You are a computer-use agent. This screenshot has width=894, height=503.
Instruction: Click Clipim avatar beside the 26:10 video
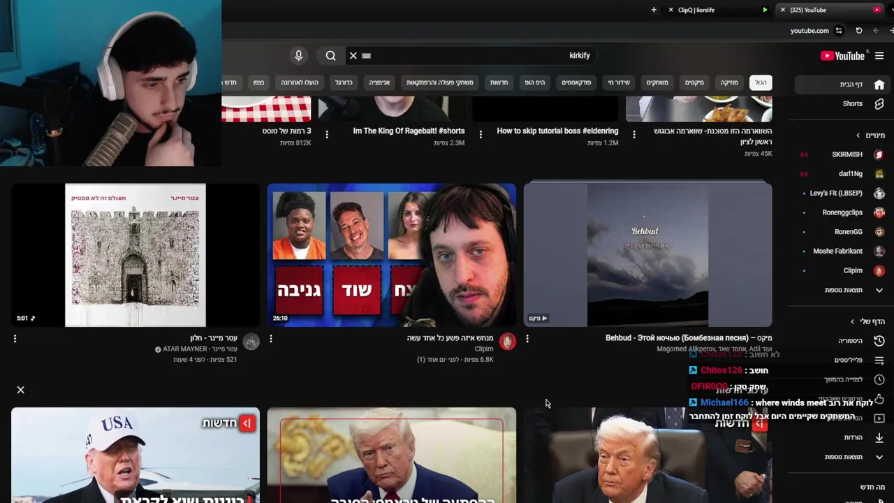tap(507, 342)
